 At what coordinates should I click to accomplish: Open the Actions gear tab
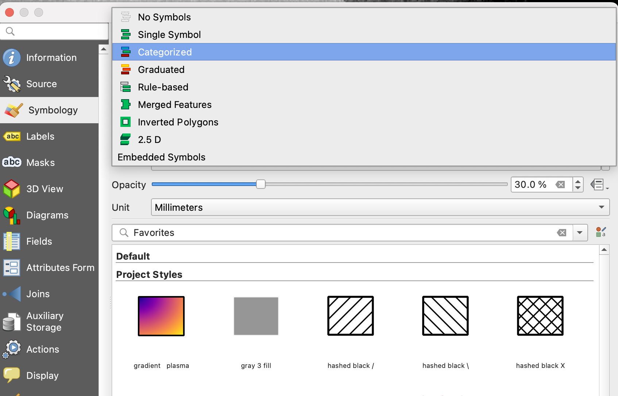[49, 349]
